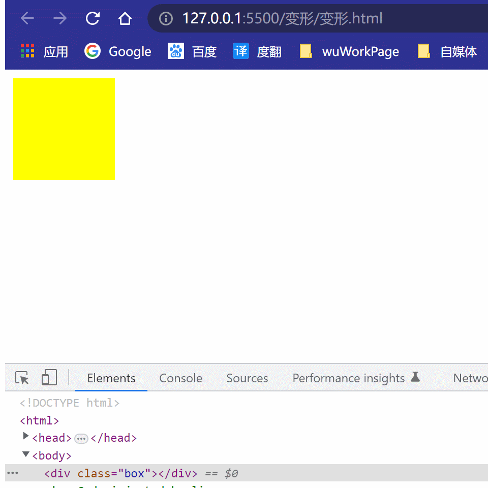The width and height of the screenshot is (488, 488).
Task: Open the Apps grid bookmark
Action: tap(44, 51)
